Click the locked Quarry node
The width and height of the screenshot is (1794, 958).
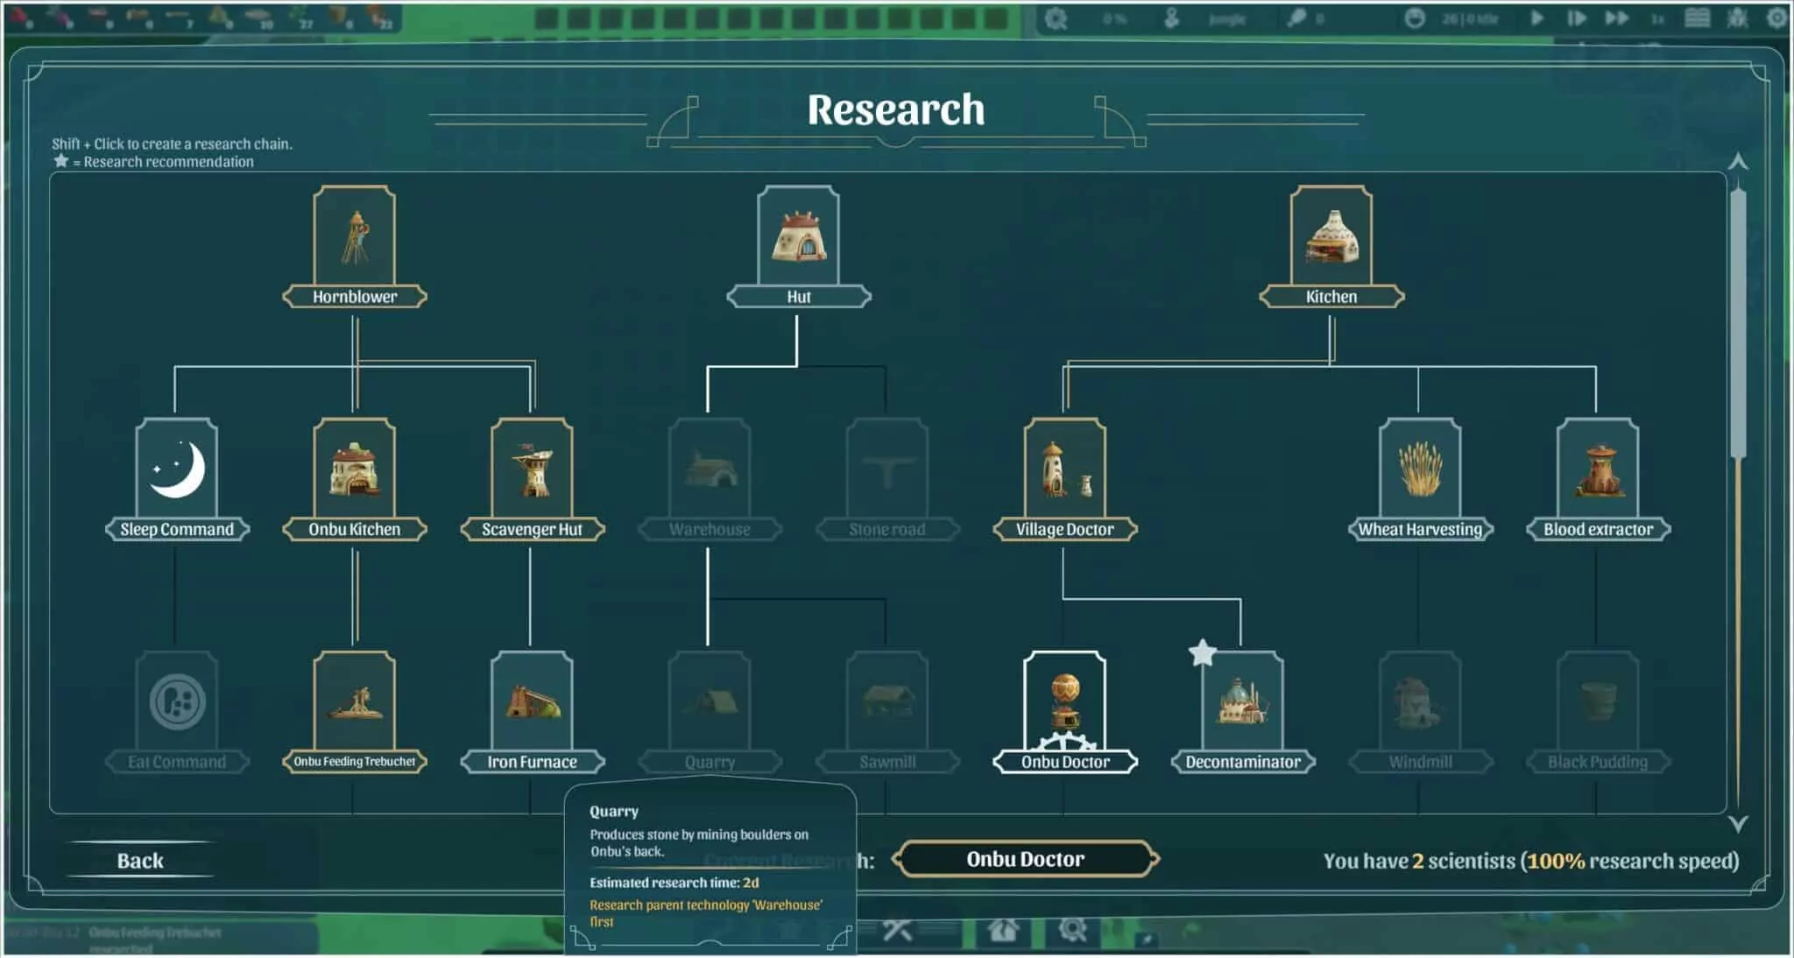pos(710,713)
